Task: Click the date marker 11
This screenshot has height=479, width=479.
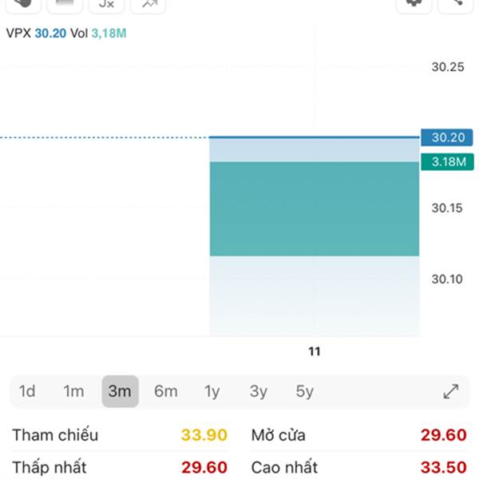Action: (314, 351)
